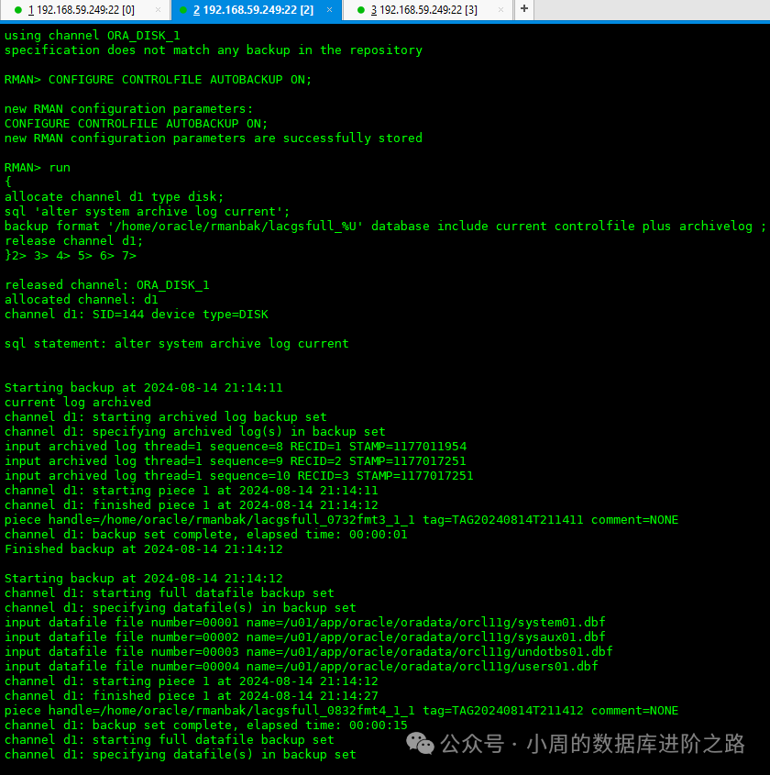Click 'elapsed time: 00:00:15' backup set line
This screenshot has height=775, width=770.
click(x=206, y=725)
